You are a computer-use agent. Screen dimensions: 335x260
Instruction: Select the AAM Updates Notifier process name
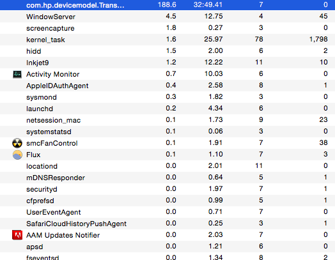(x=63, y=235)
